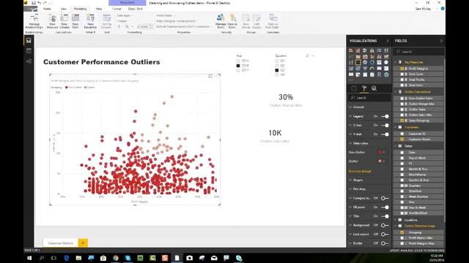
Task: Open the Windows Start menu
Action: [x=29, y=258]
